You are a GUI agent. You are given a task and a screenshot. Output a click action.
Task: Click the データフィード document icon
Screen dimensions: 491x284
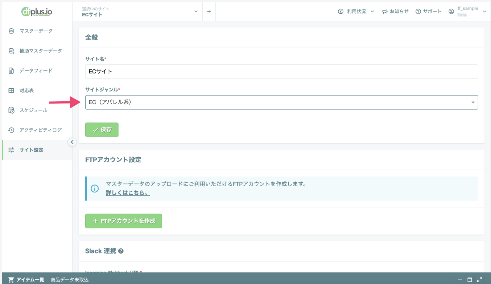[x=11, y=70]
